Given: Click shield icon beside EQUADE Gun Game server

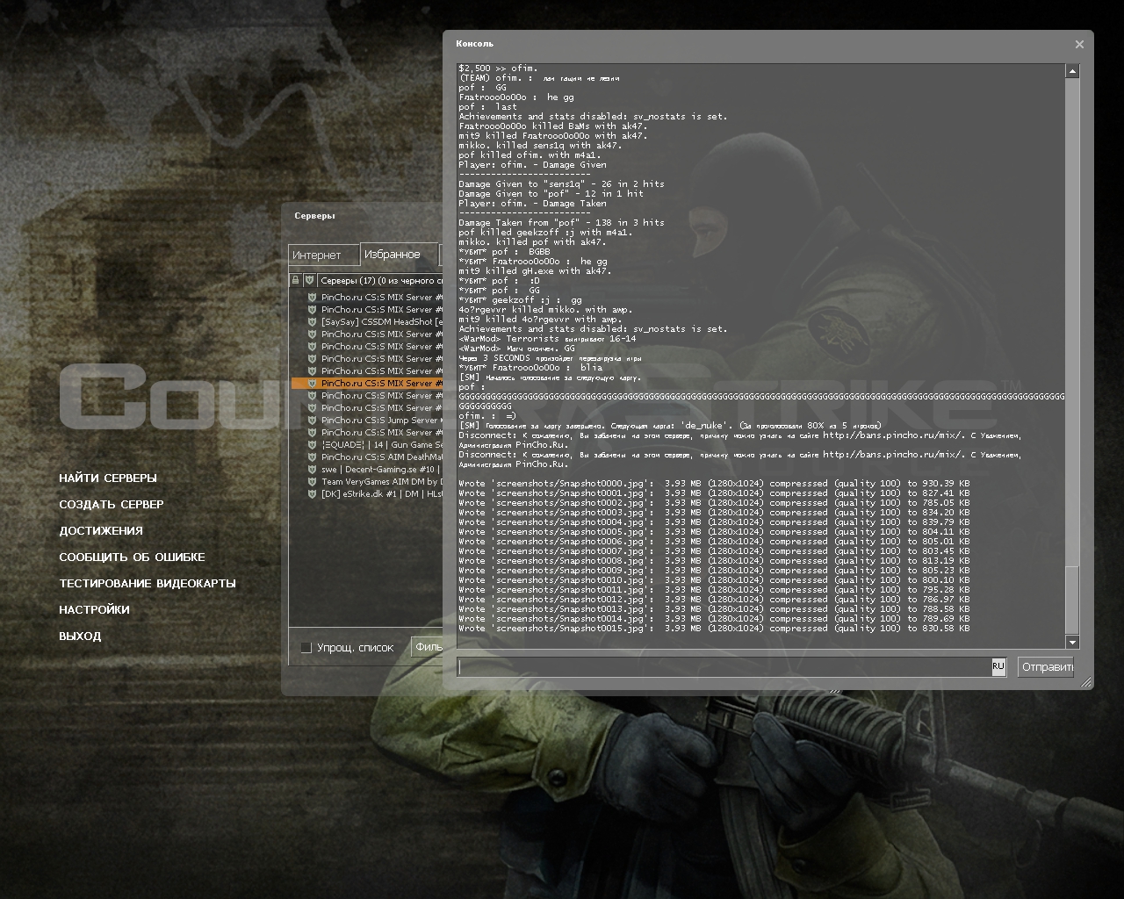Looking at the screenshot, I should click(312, 445).
